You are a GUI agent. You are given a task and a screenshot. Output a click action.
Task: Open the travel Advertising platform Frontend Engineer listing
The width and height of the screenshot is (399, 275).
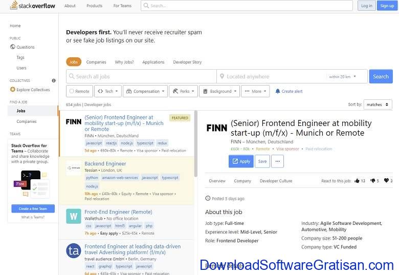click(132, 249)
